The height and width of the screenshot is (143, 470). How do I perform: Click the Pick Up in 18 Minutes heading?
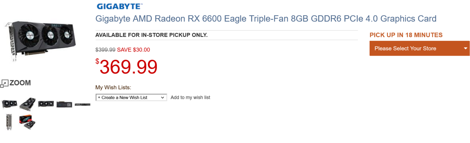[x=406, y=35]
